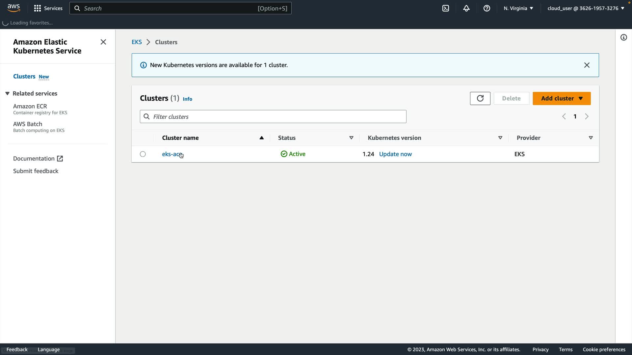Open the help question mark icon
632x355 pixels.
487,8
